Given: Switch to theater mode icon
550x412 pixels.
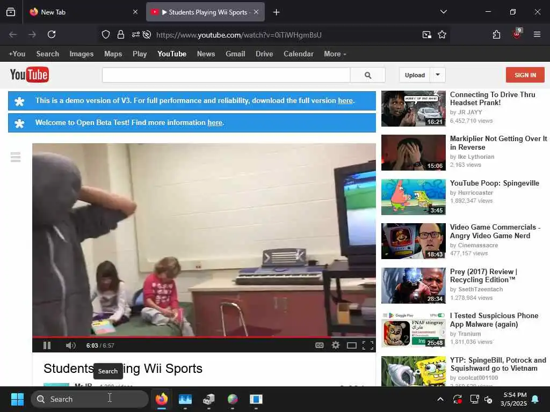Looking at the screenshot, I should [351, 345].
